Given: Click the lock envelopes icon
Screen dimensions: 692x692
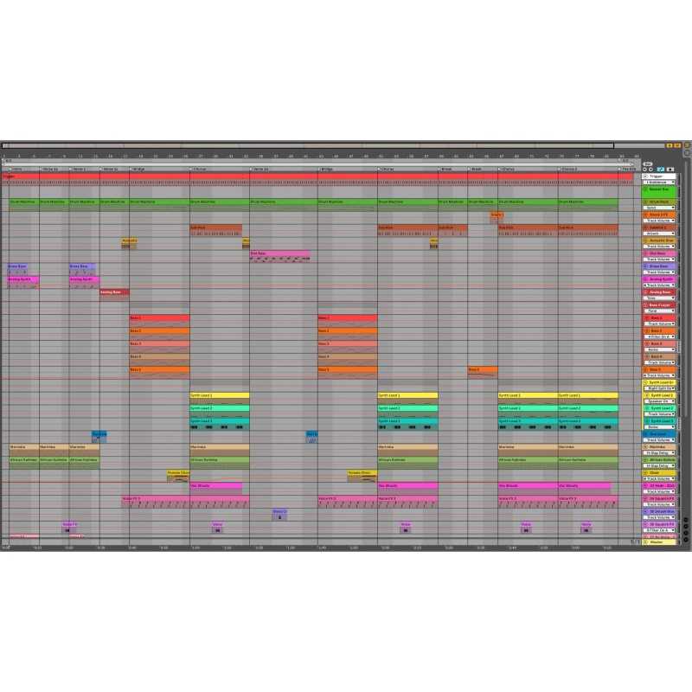Looking at the screenshot, I should click(670, 169).
